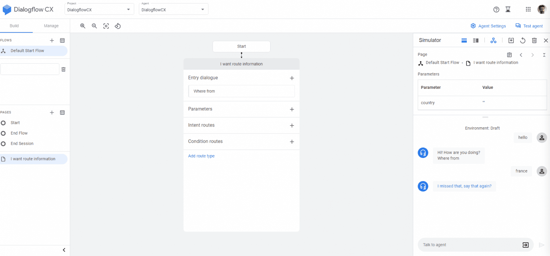The width and height of the screenshot is (550, 256).
Task: Open Dialogflow CX help
Action: tap(496, 9)
